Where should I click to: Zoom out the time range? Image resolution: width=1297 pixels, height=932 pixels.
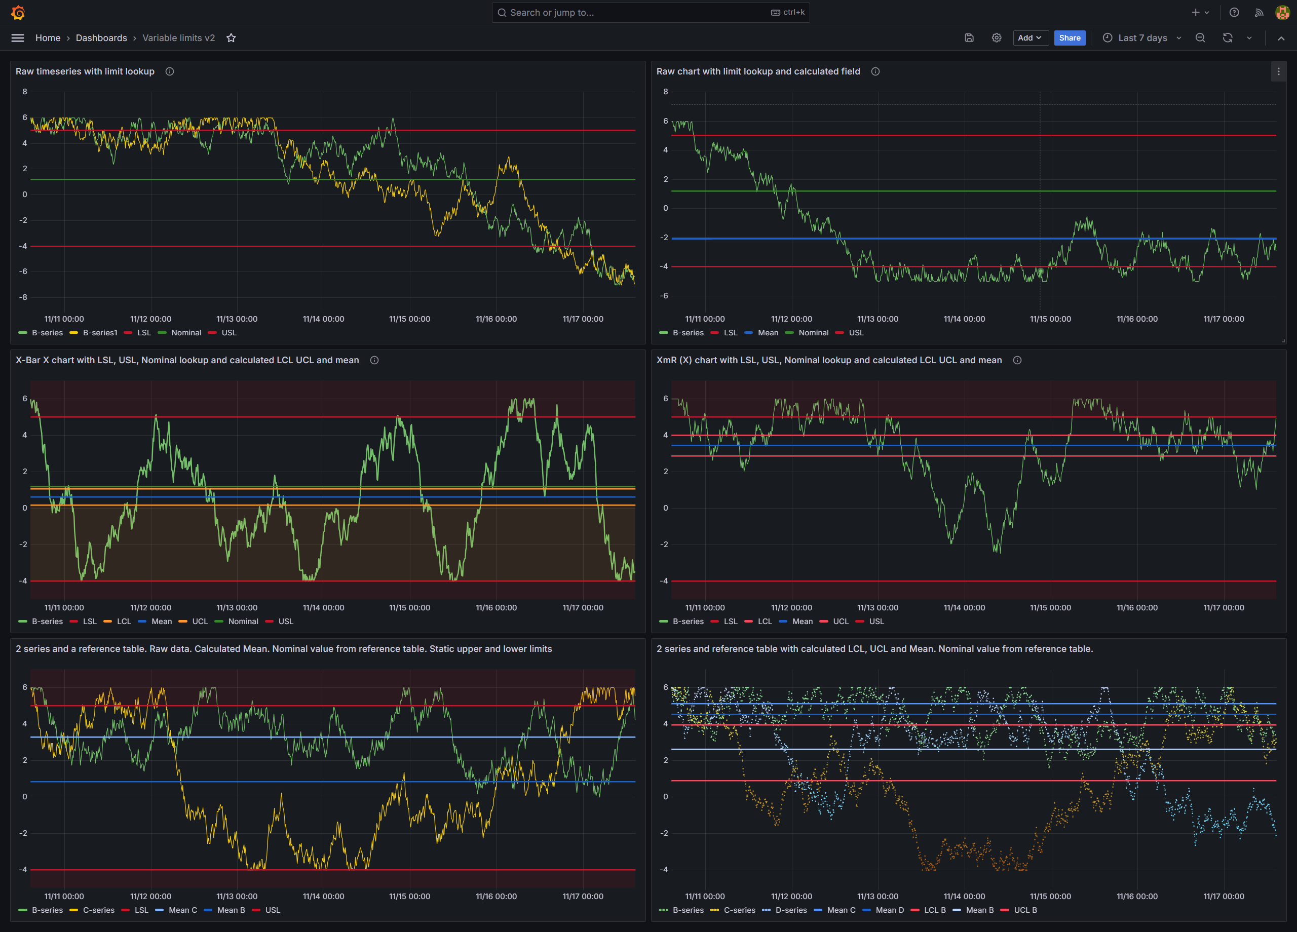(1200, 38)
